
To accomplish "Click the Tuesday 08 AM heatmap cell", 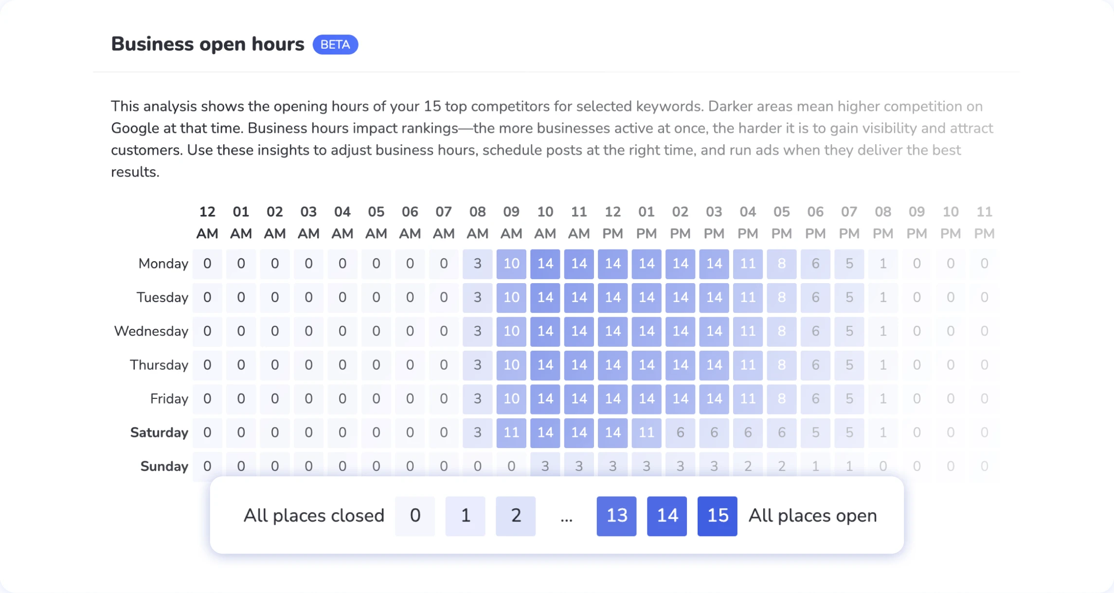I will coord(478,297).
